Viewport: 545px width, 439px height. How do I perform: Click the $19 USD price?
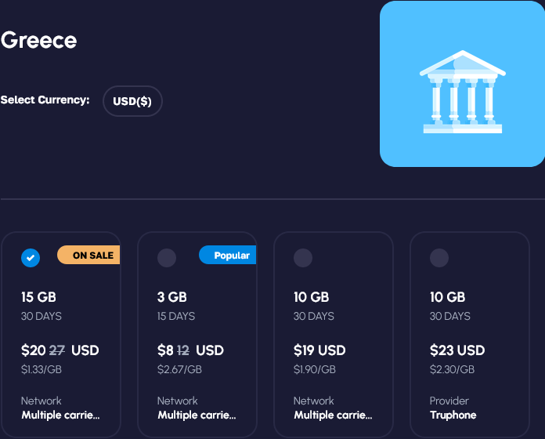(319, 350)
